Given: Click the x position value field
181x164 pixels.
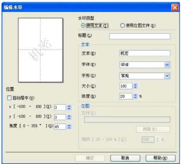Looking at the screenshot, I should 60,107.
